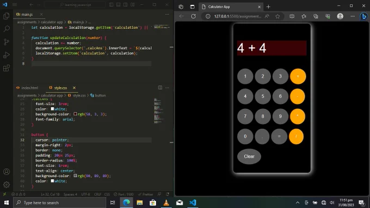Open the Manage gear in VS Code
370x208 pixels.
click(7, 185)
